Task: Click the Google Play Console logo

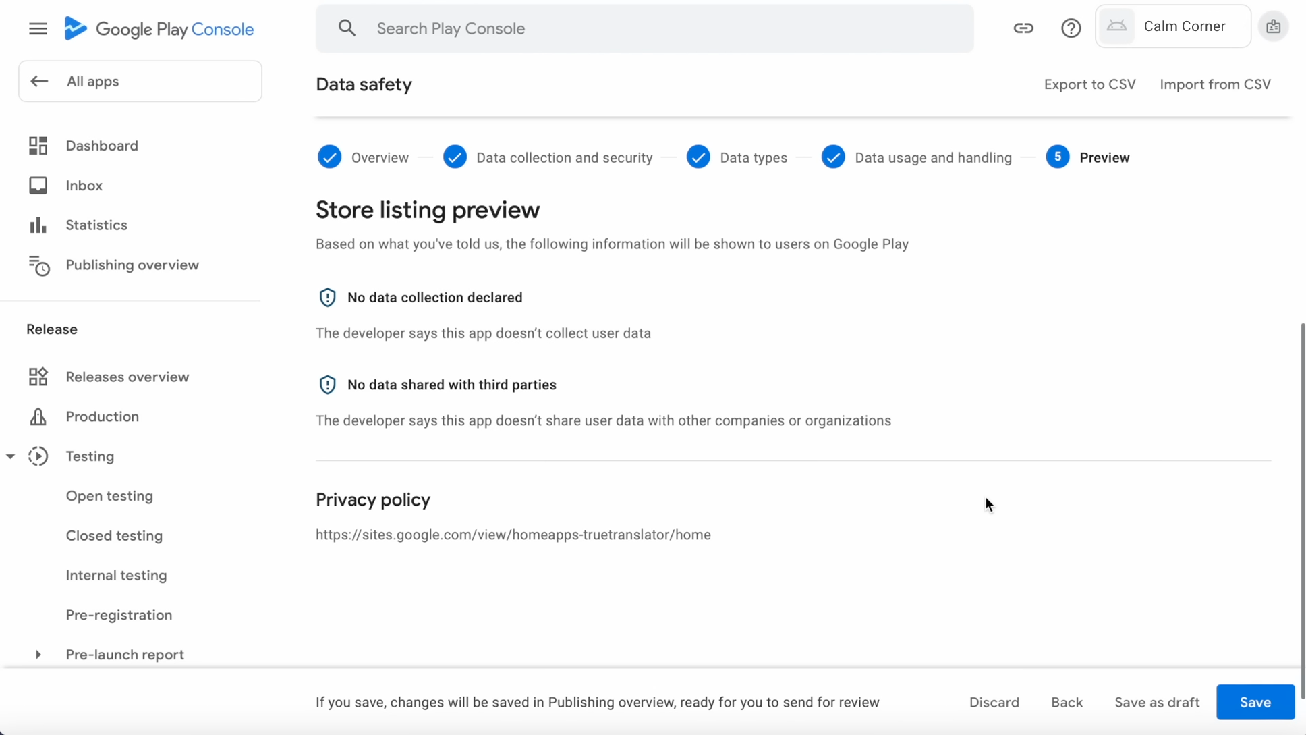Action: (x=159, y=28)
